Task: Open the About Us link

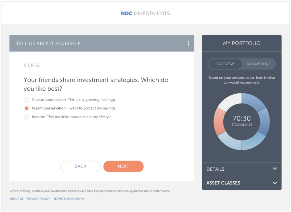Action: click(16, 199)
